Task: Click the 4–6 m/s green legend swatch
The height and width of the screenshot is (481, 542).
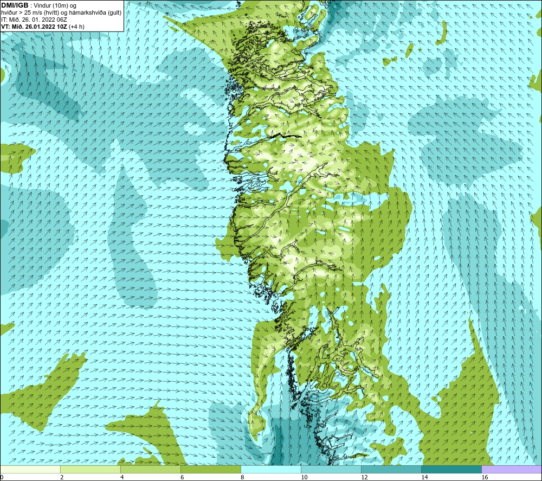Action: click(x=151, y=469)
